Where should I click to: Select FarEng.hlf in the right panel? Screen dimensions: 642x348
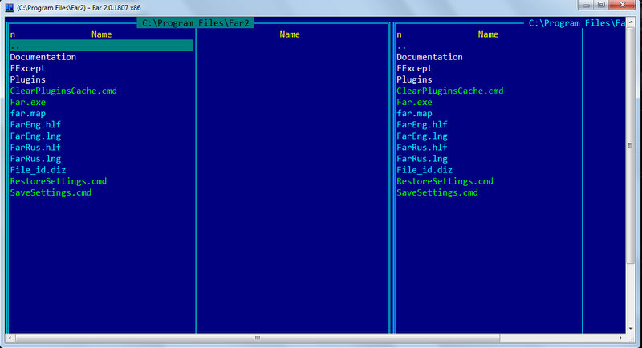tap(422, 125)
